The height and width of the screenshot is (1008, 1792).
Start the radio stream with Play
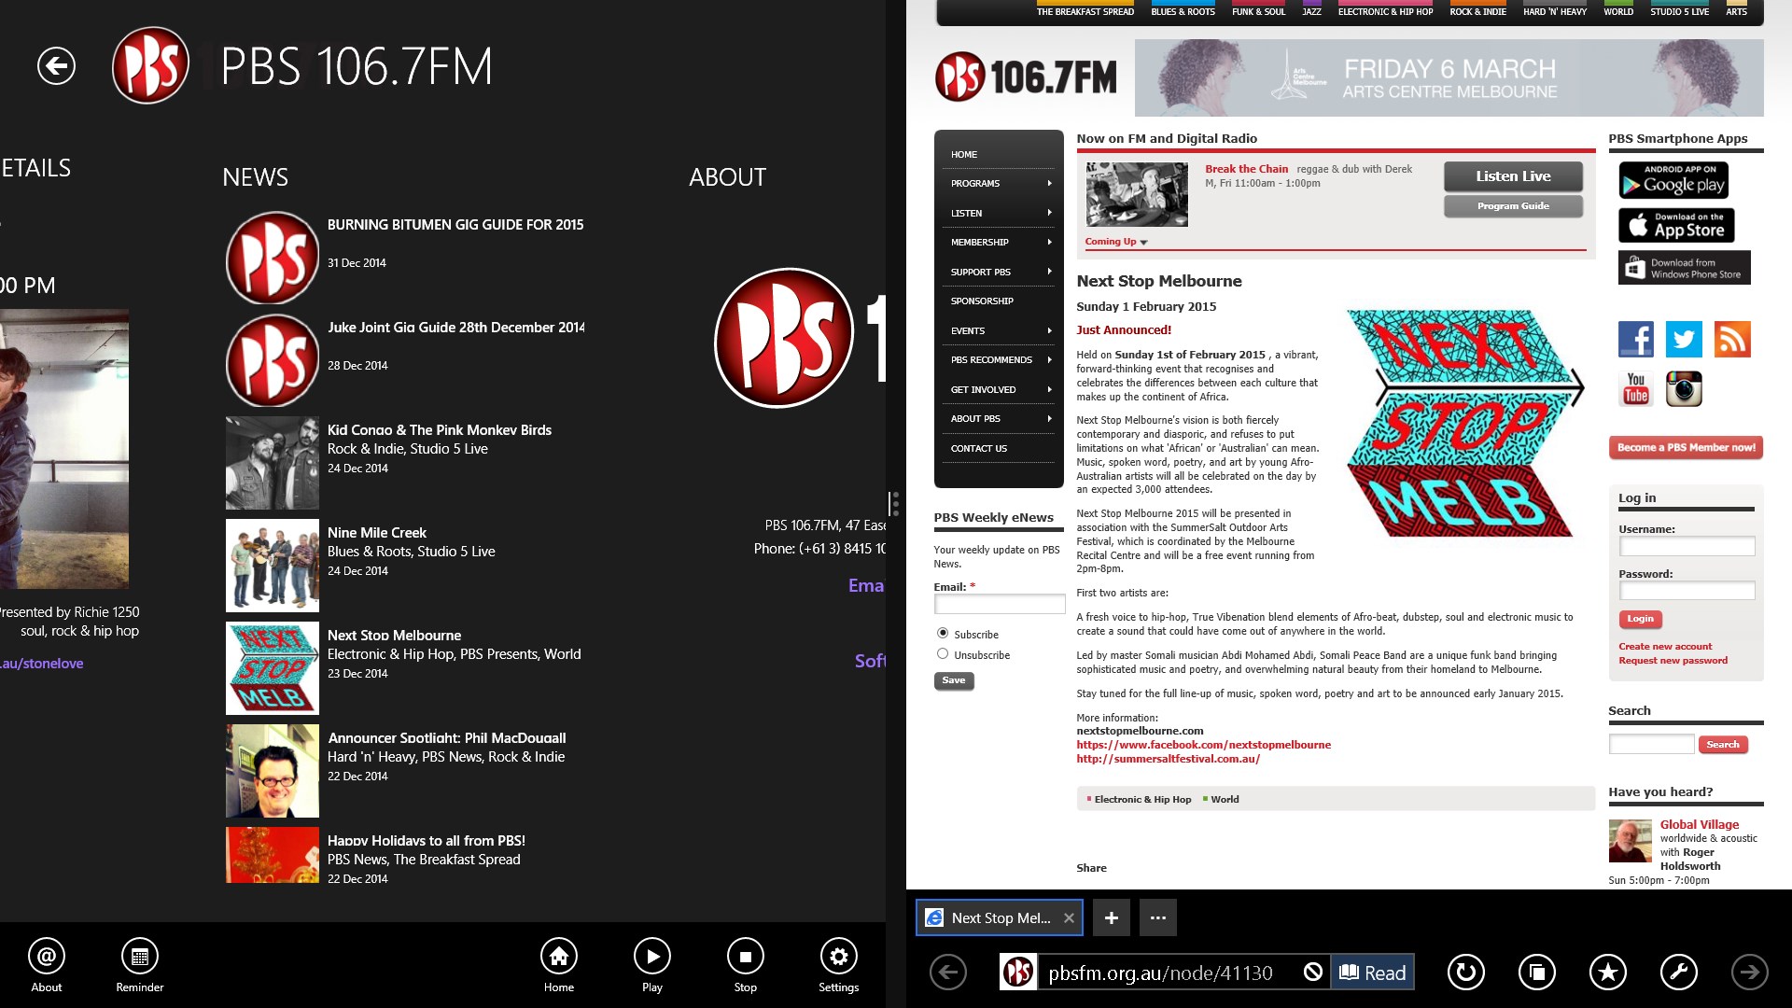[x=652, y=965]
